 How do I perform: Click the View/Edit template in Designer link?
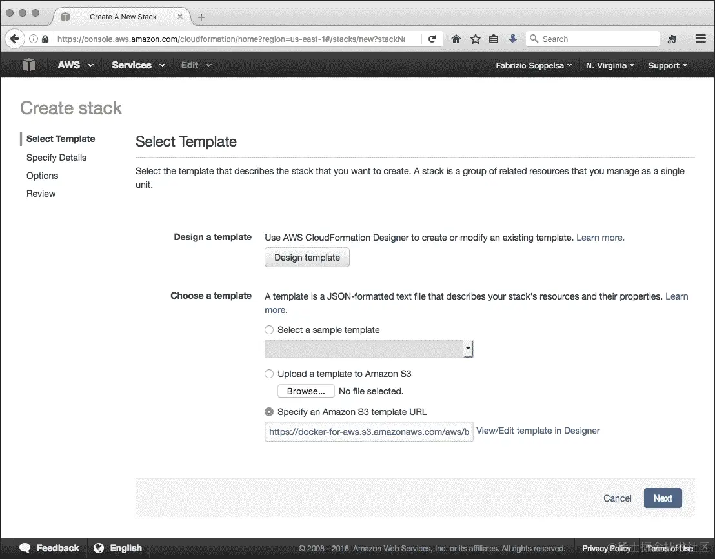pyautogui.click(x=538, y=431)
